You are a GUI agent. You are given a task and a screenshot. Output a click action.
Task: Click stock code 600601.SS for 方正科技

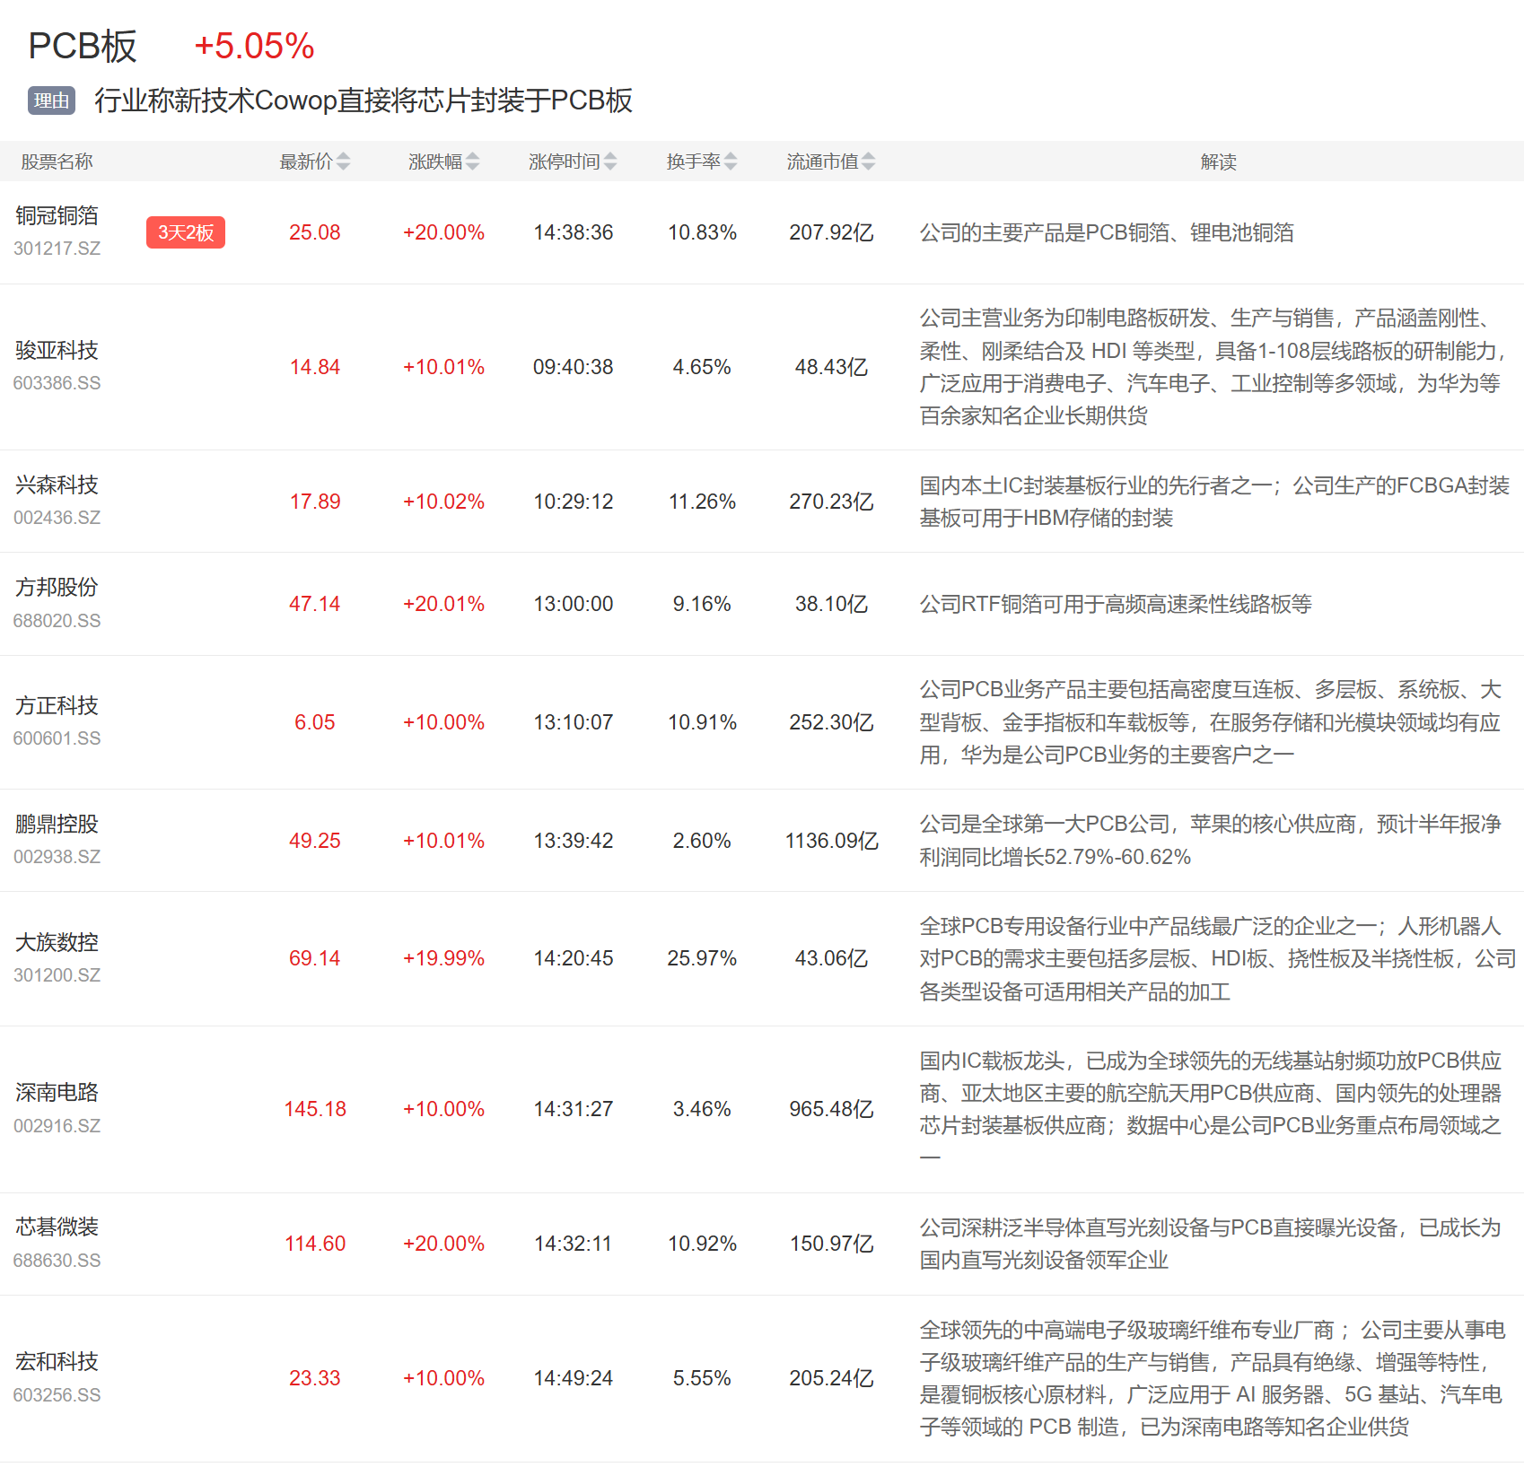[x=57, y=738]
